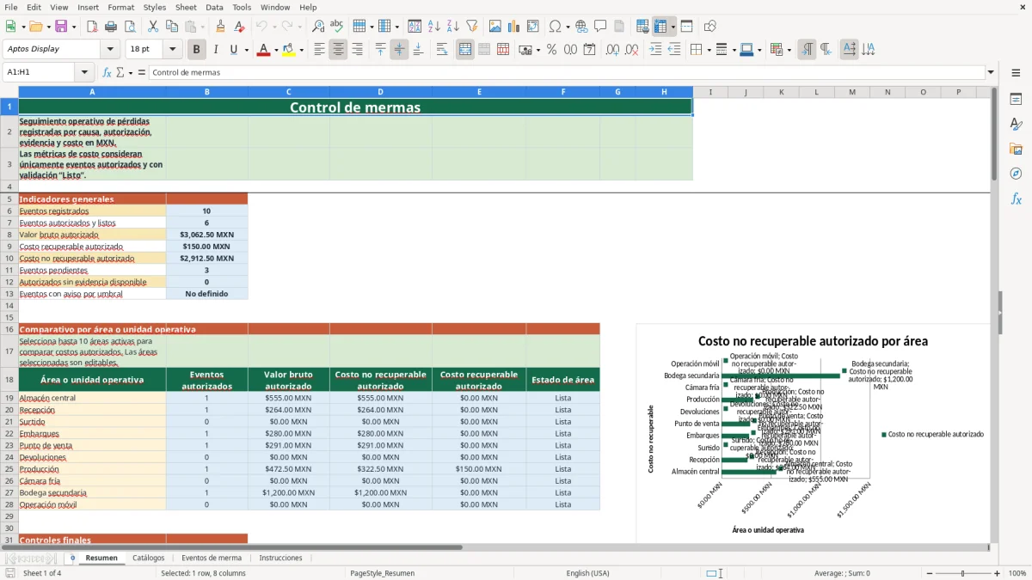Click into the formula input line
1032x580 pixels.
(x=566, y=73)
